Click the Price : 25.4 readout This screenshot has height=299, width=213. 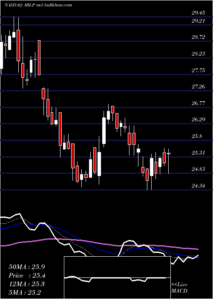pos(27,276)
